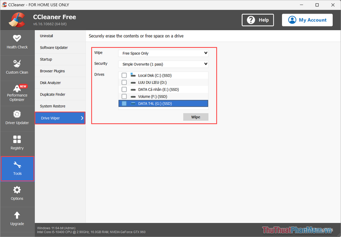Viewport: 341px width, 237px height.
Task: Click the LUU DU LIEU (D:) drive icon
Action: [x=133, y=83]
